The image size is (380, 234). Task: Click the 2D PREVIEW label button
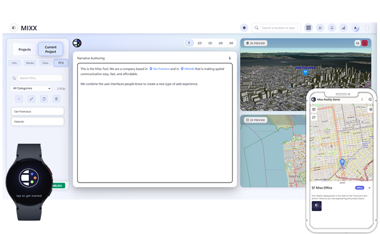tap(255, 120)
